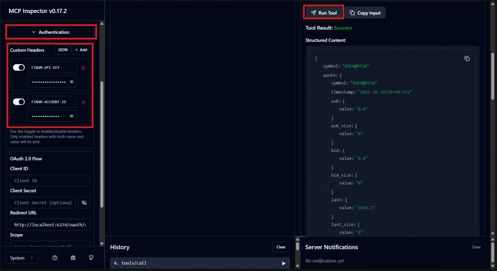Clear the History list
The width and height of the screenshot is (497, 271).
tap(281, 247)
